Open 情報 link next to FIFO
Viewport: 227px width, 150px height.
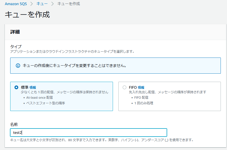pos(141,87)
